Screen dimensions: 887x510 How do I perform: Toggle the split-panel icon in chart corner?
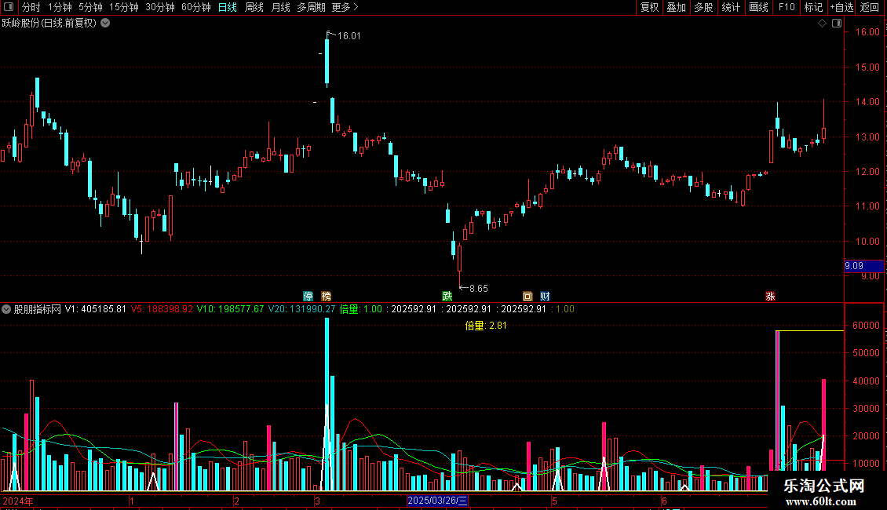pyautogui.click(x=837, y=24)
